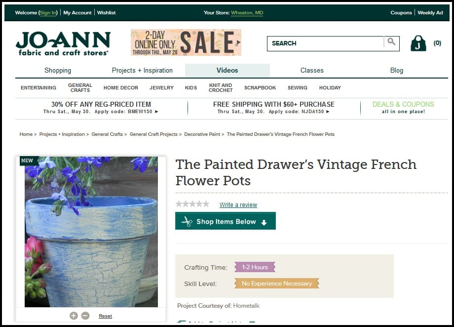Focus the Search input field
Image resolution: width=454 pixels, height=327 pixels.
pyautogui.click(x=325, y=43)
